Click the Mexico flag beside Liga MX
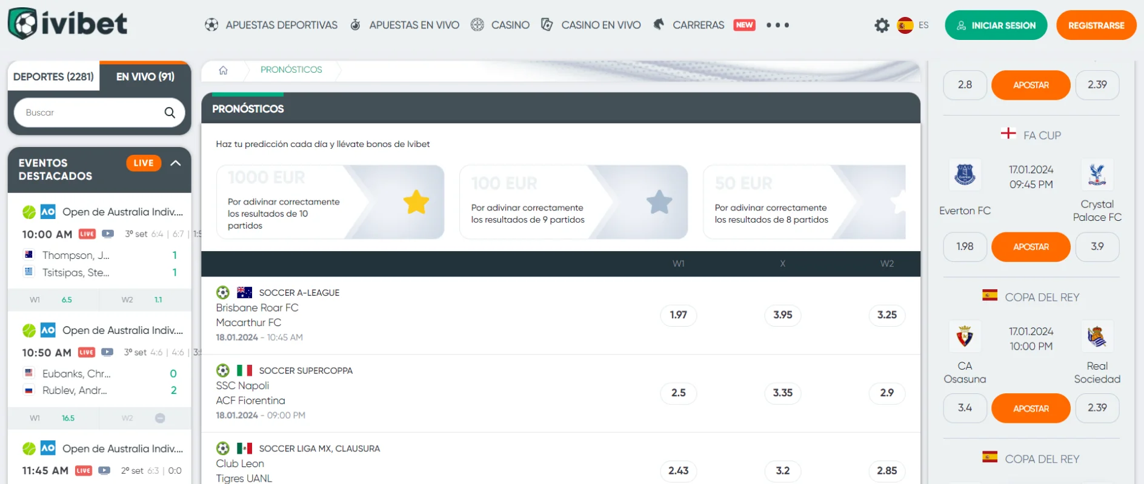1144x484 pixels. coord(244,448)
